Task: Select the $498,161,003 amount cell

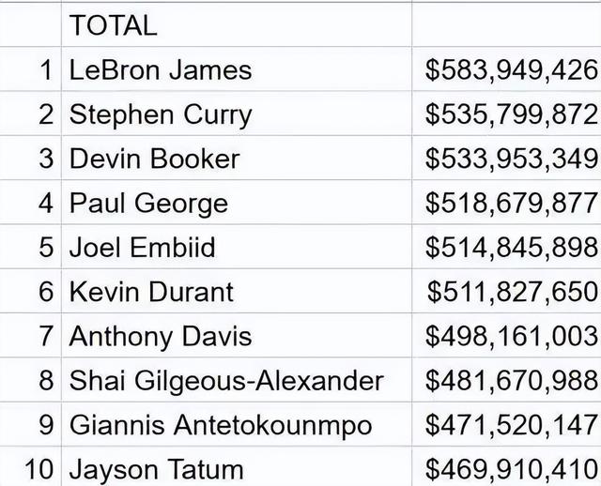Action: (x=507, y=336)
